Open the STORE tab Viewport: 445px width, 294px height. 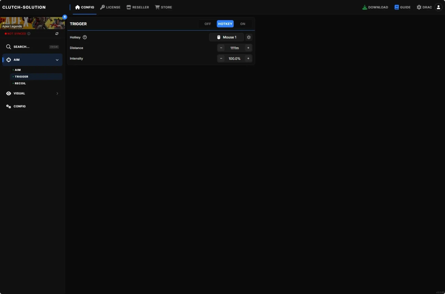(x=163, y=7)
